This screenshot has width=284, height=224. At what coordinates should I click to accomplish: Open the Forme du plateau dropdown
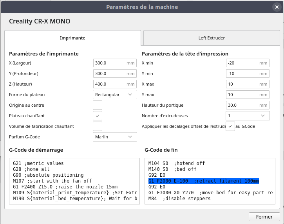(115, 95)
